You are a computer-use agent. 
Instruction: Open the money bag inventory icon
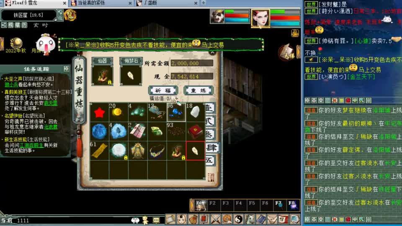tap(193, 219)
